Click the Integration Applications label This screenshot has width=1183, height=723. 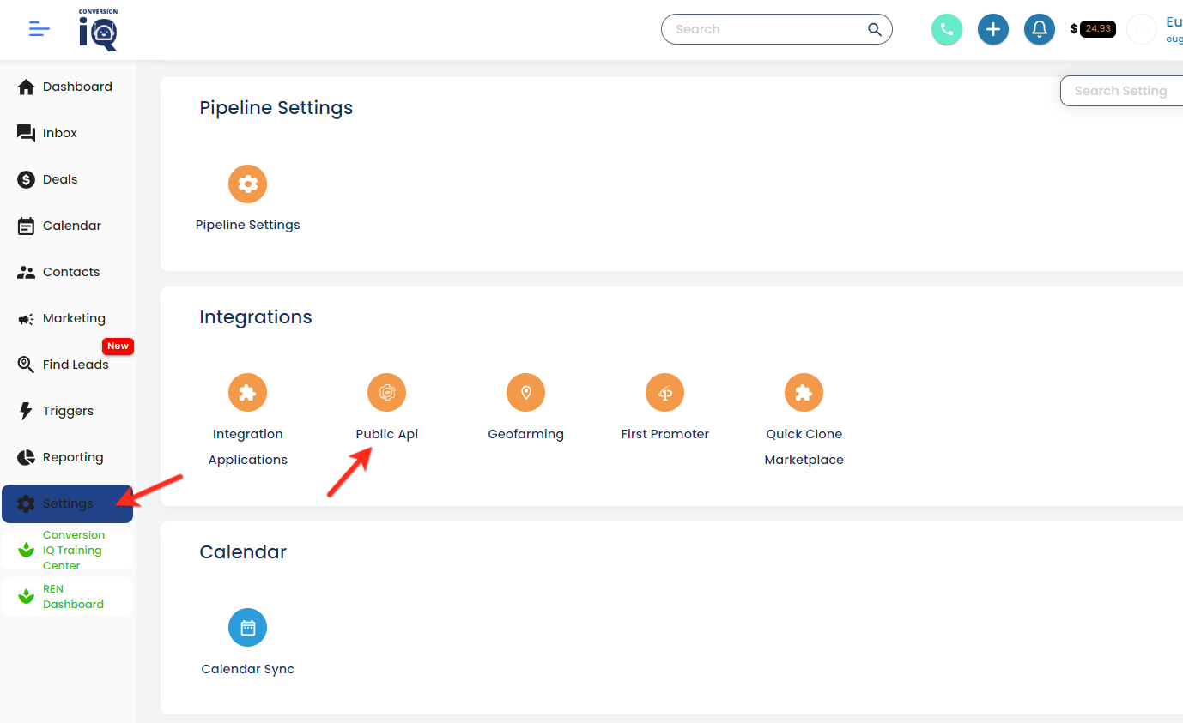[x=248, y=447]
